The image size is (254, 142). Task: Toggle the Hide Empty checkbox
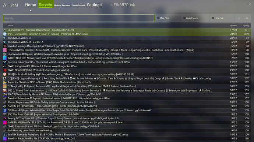[184, 18]
